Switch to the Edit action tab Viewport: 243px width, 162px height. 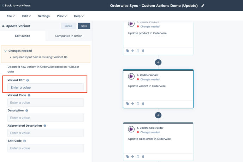point(23,36)
